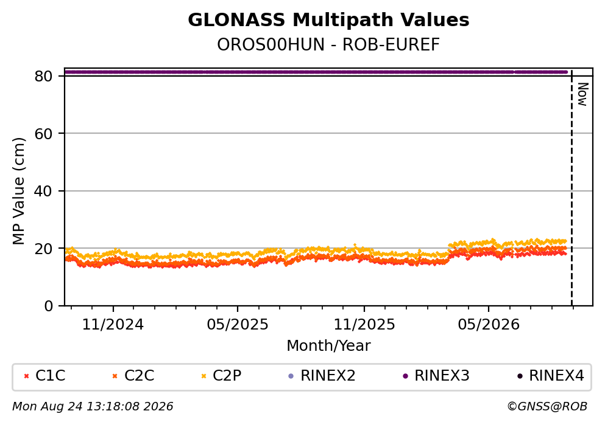Click the 11/2024 x-axis tick label
Viewport: 605px width, 425px height.
[x=113, y=325]
